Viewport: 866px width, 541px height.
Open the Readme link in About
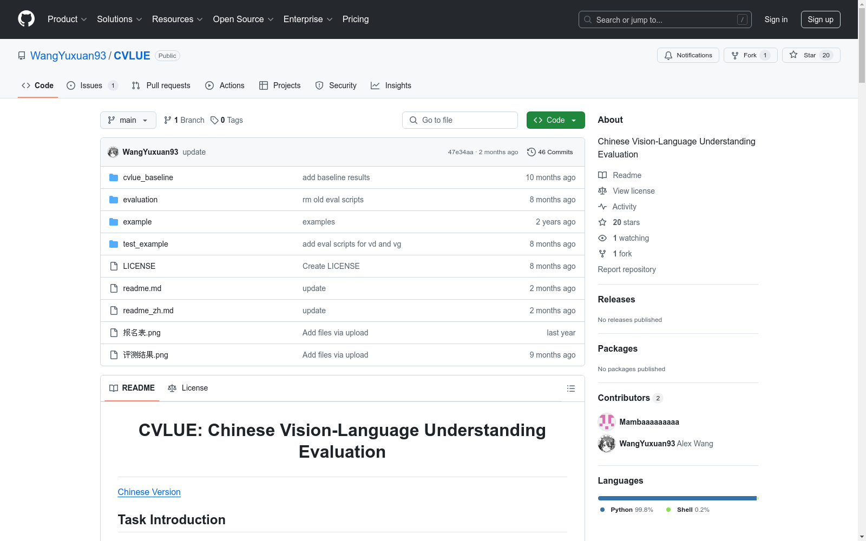(620, 175)
